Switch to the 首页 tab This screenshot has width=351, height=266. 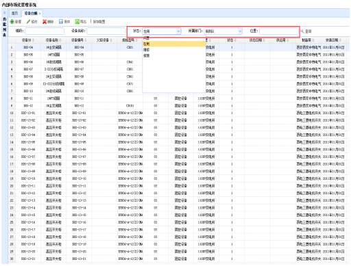pyautogui.click(x=15, y=13)
